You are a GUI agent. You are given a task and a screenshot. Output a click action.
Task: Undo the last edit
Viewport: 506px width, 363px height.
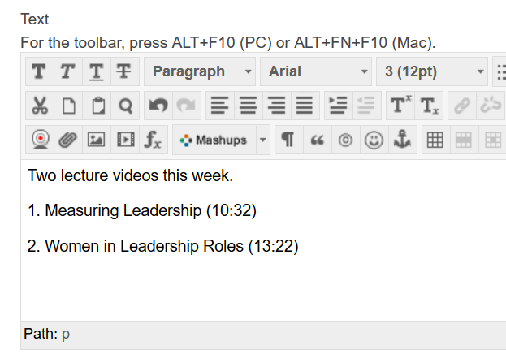pyautogui.click(x=158, y=106)
